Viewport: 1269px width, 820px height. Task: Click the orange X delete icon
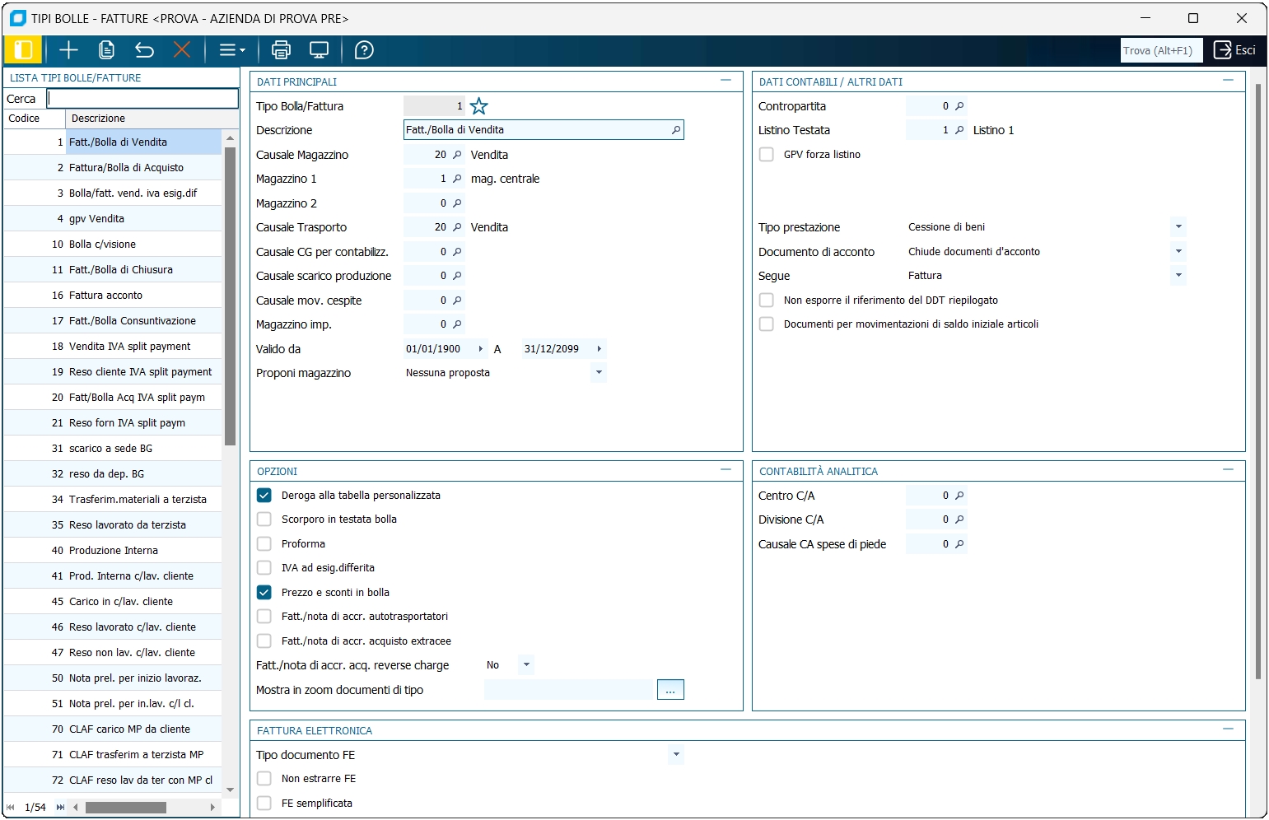[x=182, y=50]
